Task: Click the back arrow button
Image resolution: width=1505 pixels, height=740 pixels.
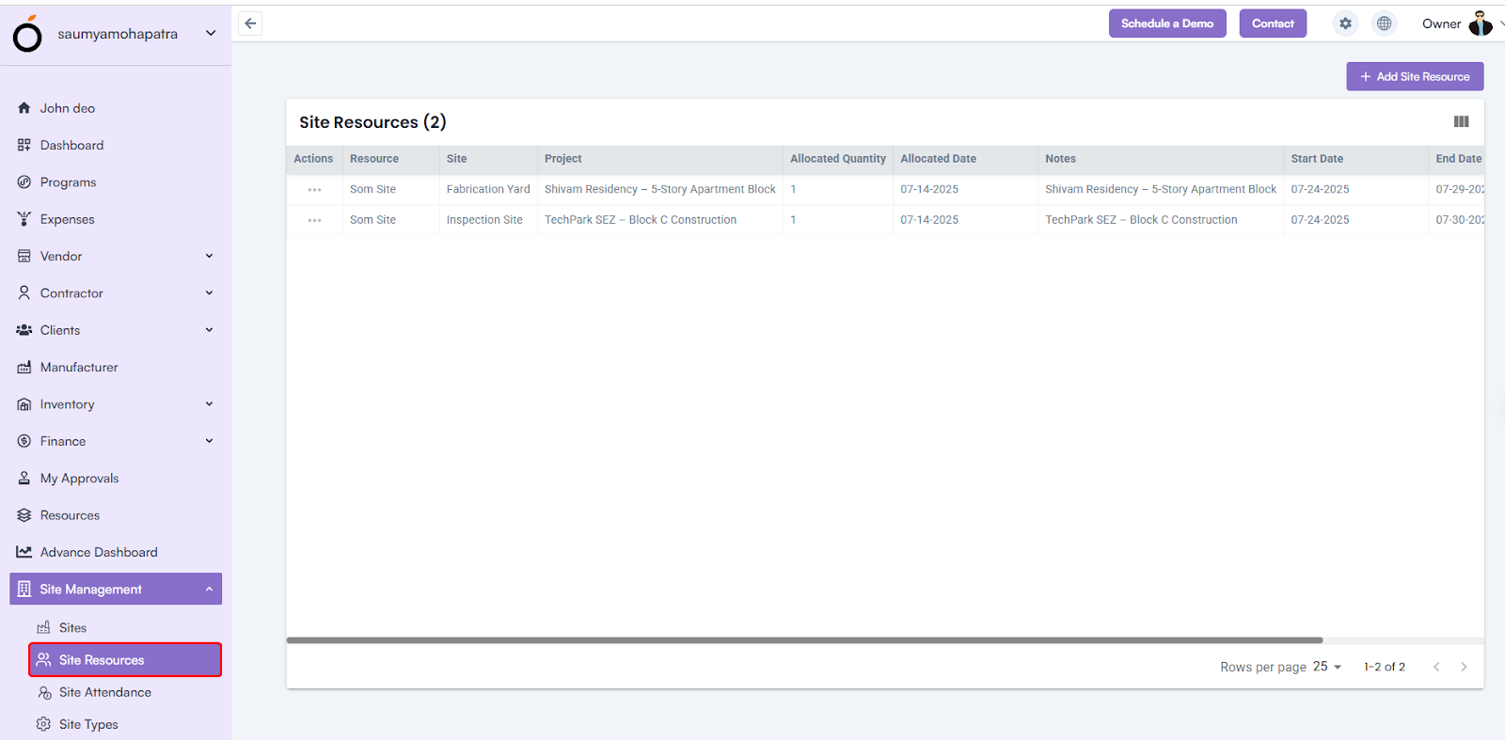Action: coord(250,24)
